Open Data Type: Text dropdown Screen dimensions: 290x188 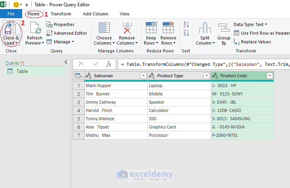click(250, 24)
